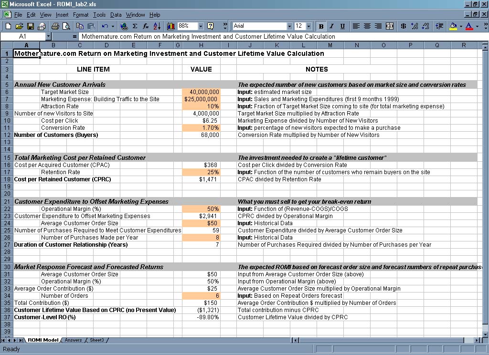The width and height of the screenshot is (489, 355).
Task: Click the Select All corner button
Action: click(x=7, y=45)
